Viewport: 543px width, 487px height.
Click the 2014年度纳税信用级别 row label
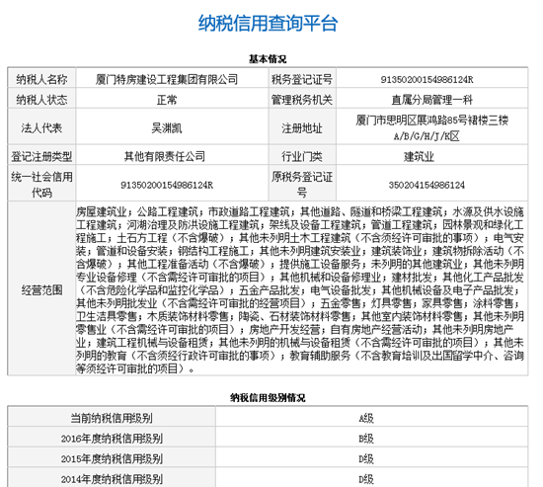[112, 479]
